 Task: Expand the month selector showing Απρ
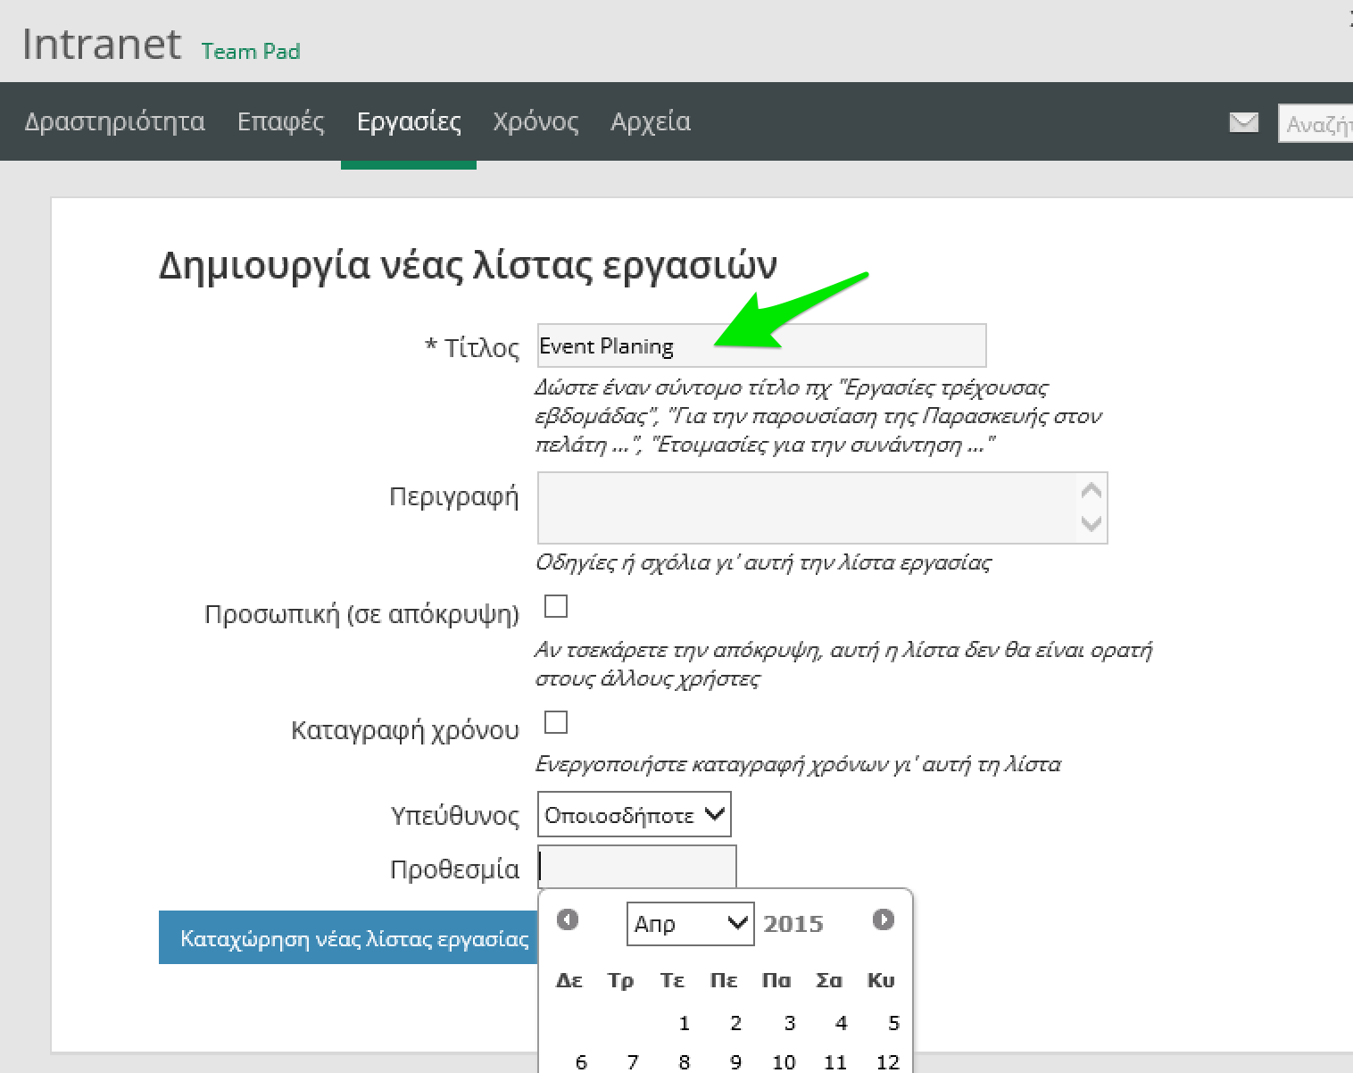tap(690, 923)
